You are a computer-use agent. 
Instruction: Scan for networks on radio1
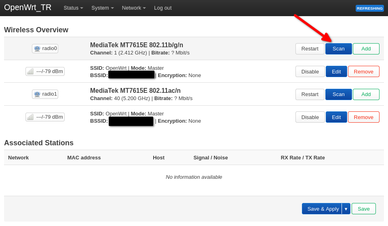coord(339,94)
